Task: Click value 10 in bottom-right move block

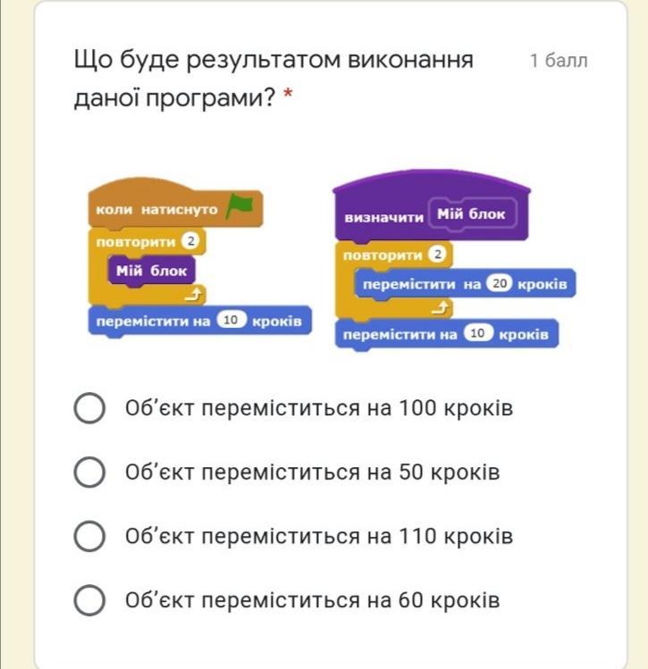Action: click(x=478, y=334)
